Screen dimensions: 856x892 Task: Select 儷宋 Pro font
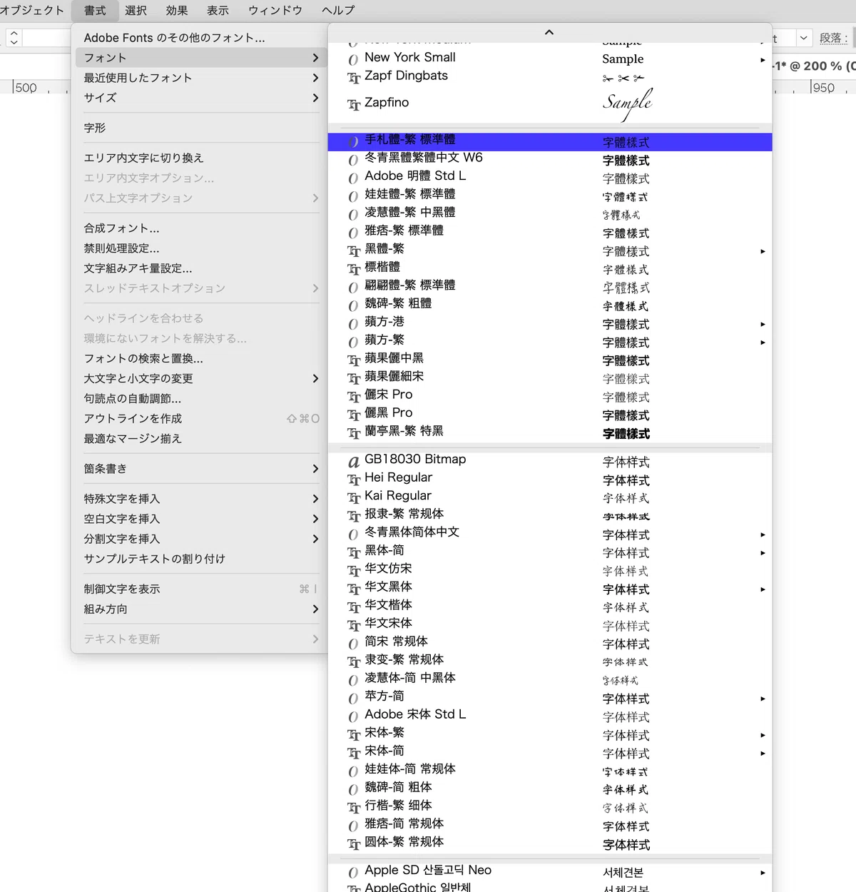(549, 395)
